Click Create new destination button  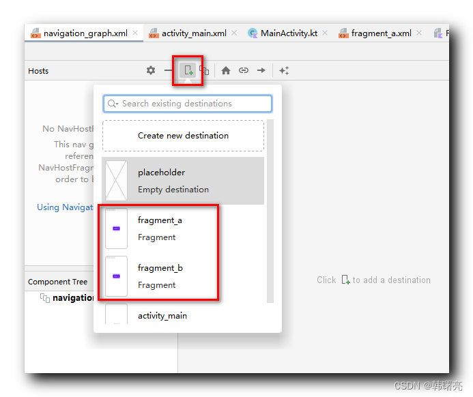[x=183, y=136]
